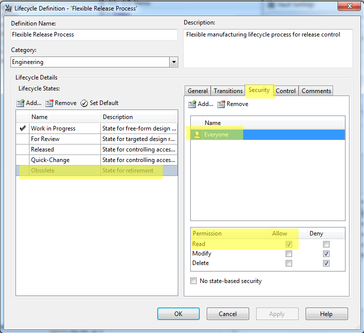Viewport: 364px width, 333px height.
Task: Uncheck Deny checkbox for Delete permission
Action: point(326,263)
